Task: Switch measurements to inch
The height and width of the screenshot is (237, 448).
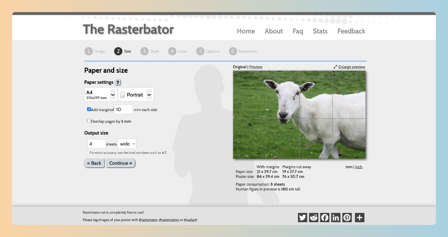Action: 358,167
